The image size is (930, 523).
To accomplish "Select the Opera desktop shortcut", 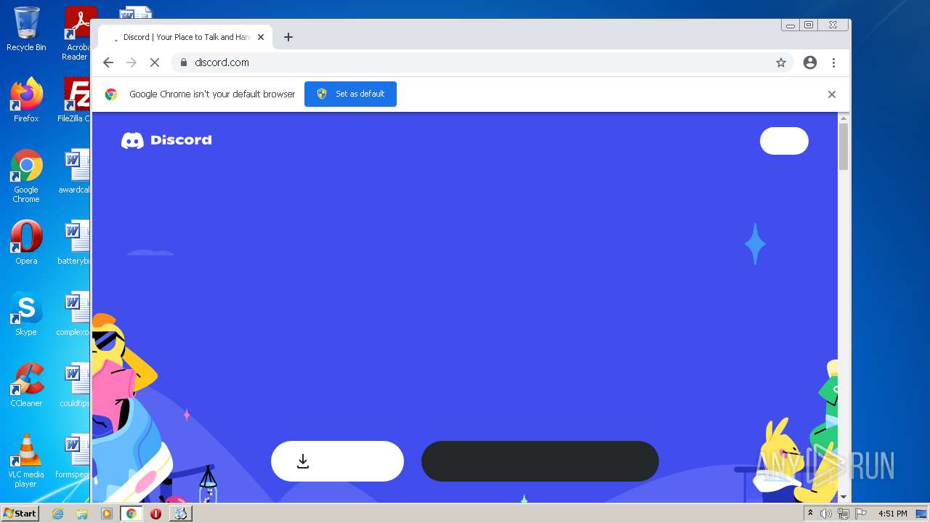I will (26, 242).
